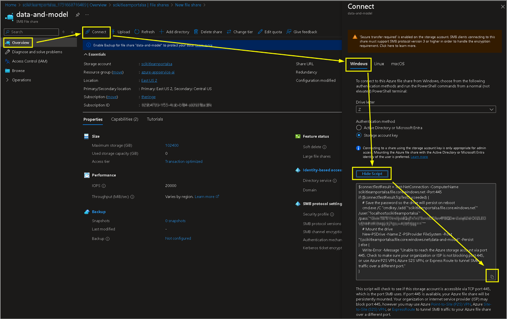Click the info icon next to Soft delete

324,147
